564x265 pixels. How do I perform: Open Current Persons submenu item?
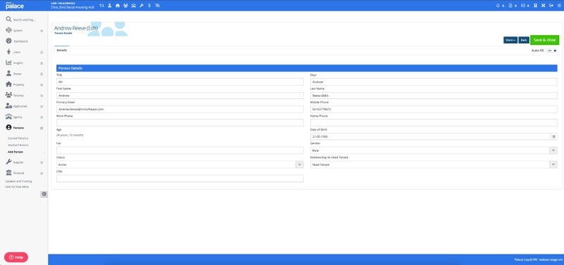tap(18, 138)
